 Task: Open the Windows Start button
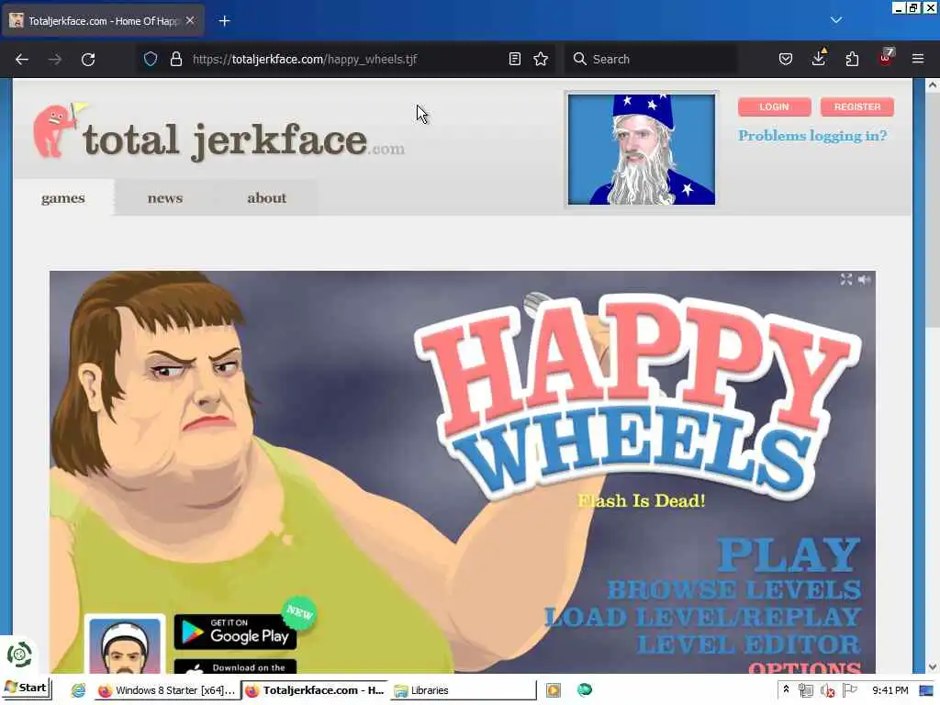27,688
